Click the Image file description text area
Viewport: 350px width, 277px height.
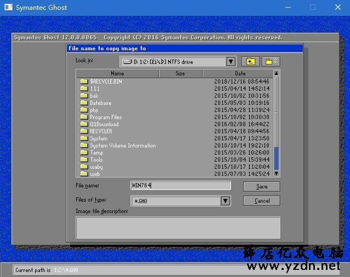point(178,228)
